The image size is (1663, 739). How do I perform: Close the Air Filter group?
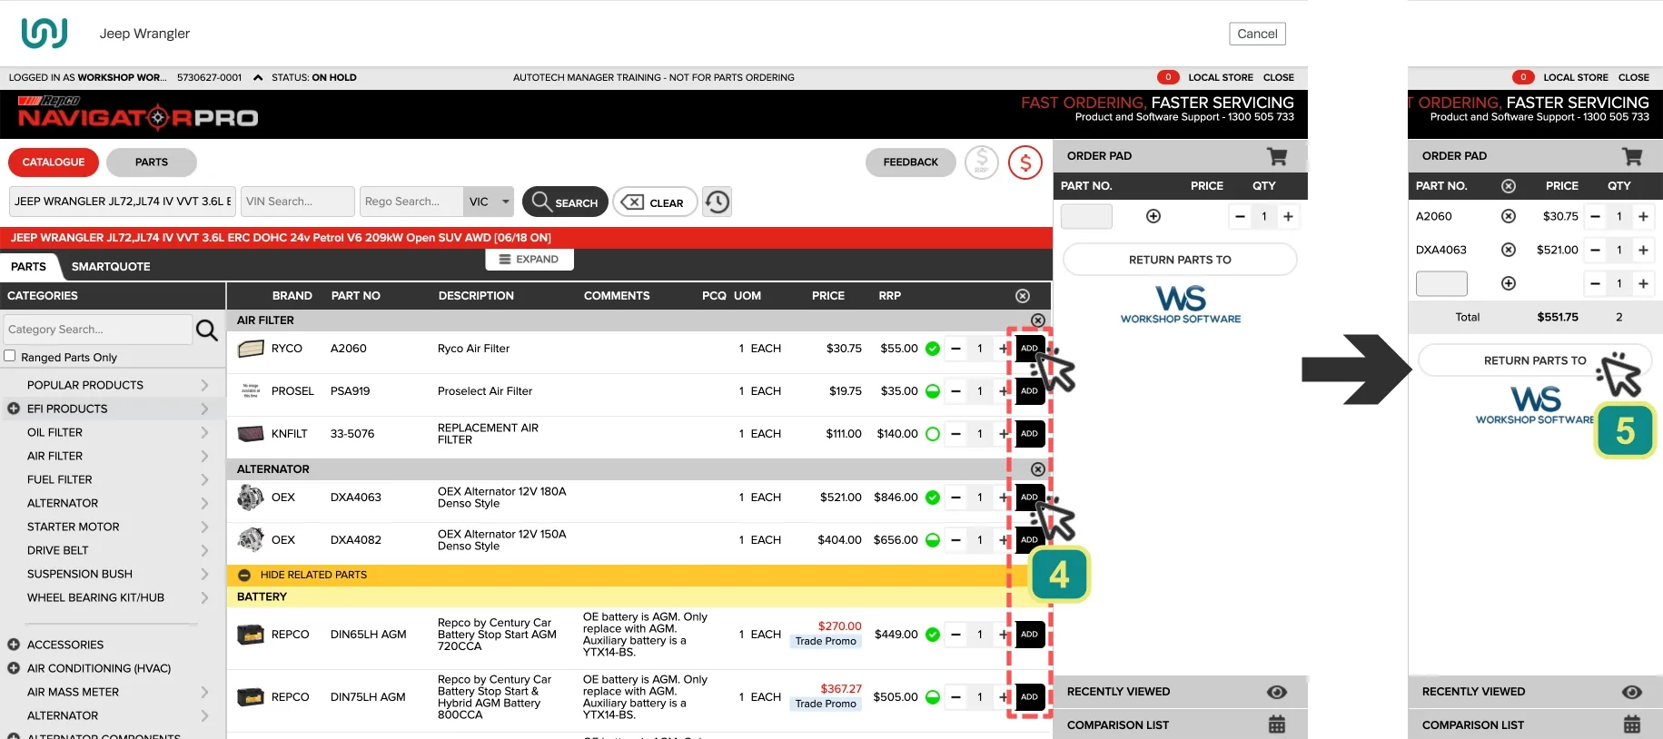[1038, 320]
